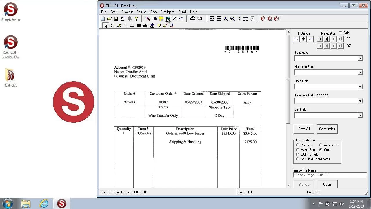Screen dimensions: 371x209
Task: Click the vertical scrollbar thumb of document view
Action: tap(288, 78)
